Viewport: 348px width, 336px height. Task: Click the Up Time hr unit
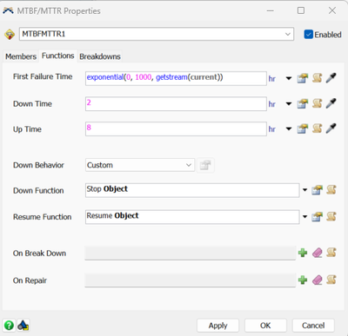coord(272,129)
